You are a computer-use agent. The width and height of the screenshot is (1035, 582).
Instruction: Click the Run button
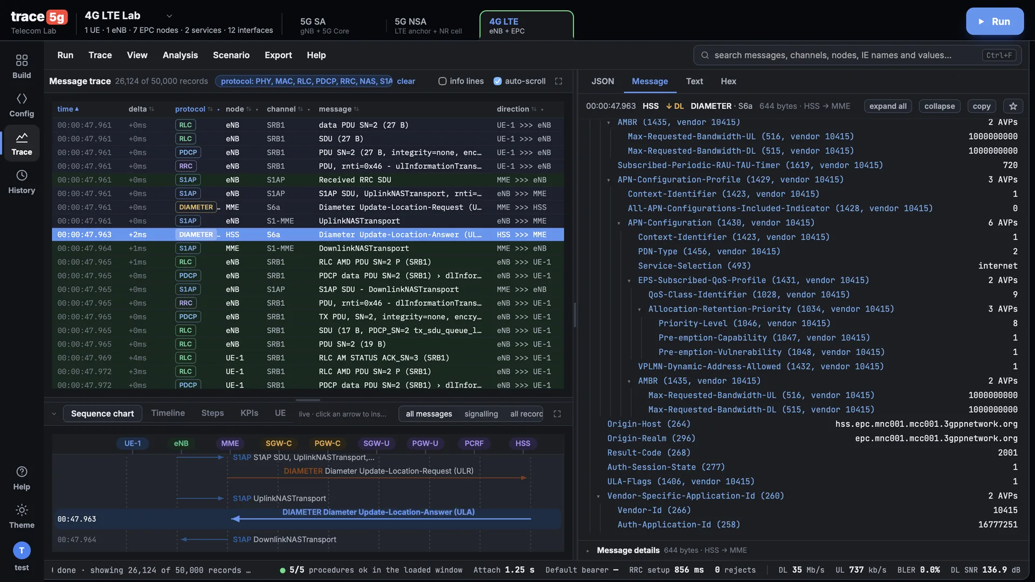pos(995,22)
